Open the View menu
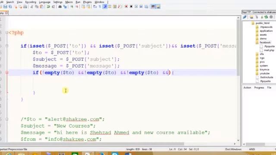Viewport: 276px width, 155px height. click(x=19, y=2)
